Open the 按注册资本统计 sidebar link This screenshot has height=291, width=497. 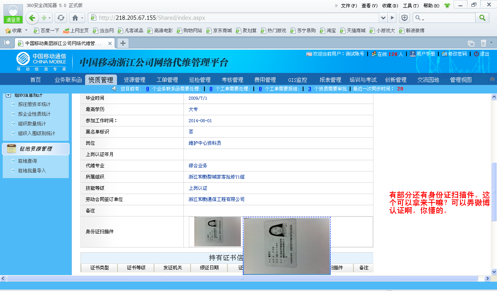pyautogui.click(x=34, y=104)
